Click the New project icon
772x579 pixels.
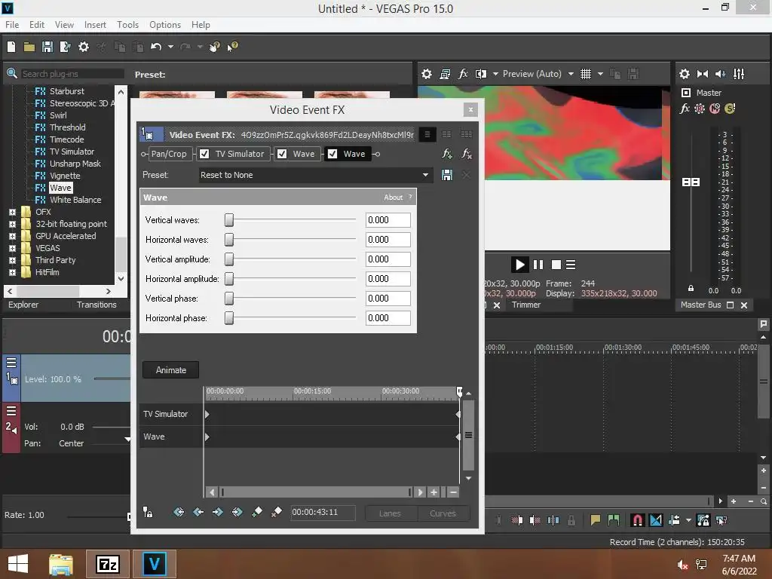point(11,47)
